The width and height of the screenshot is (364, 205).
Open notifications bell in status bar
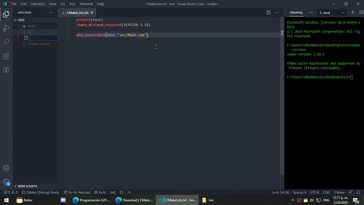point(358,192)
